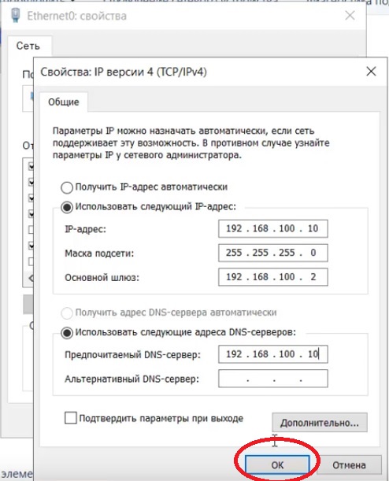Click the IPv4 dialog title text

(x=124, y=72)
